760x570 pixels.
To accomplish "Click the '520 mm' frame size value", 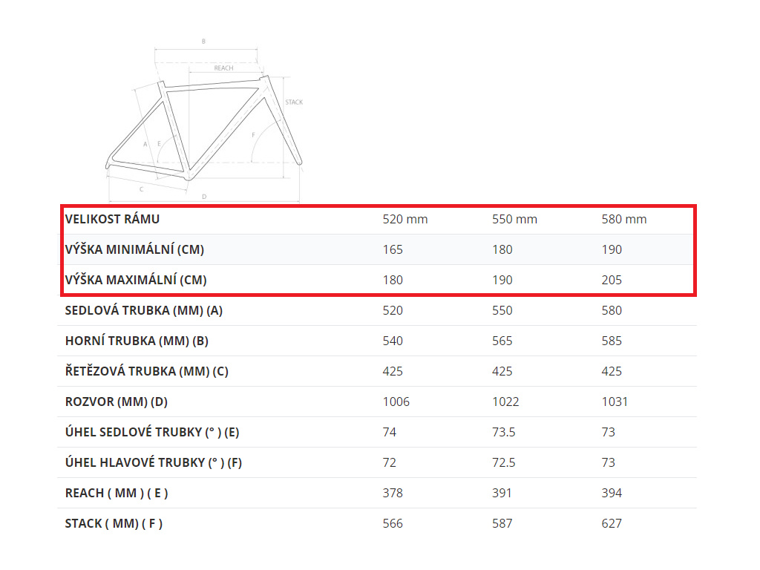I will (x=405, y=219).
